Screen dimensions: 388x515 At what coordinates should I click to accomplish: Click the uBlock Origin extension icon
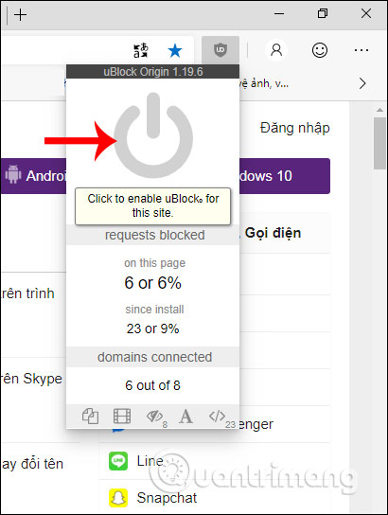click(220, 50)
